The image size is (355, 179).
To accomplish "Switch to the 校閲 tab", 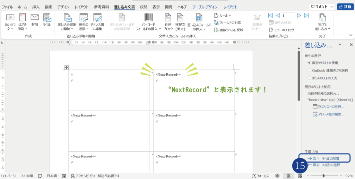I will click(143, 7).
